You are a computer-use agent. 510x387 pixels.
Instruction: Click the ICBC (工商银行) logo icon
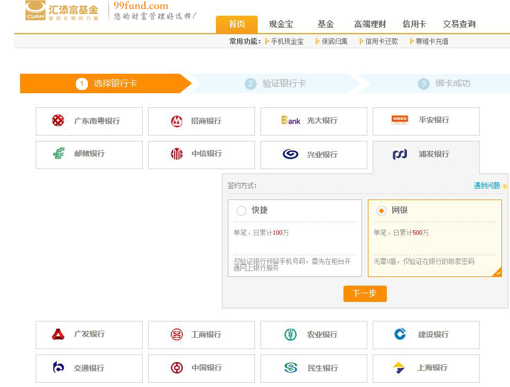pyautogui.click(x=176, y=334)
